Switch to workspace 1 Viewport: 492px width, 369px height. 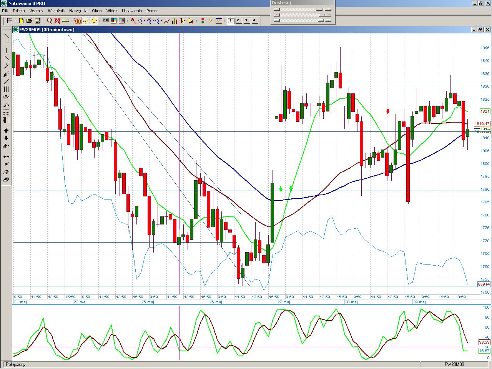(x=231, y=21)
